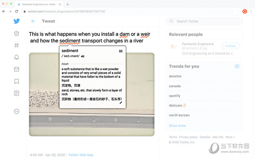Select the Fantastic Engineers browser tab
Screen dimensions: 255x159
click(x=39, y=4)
